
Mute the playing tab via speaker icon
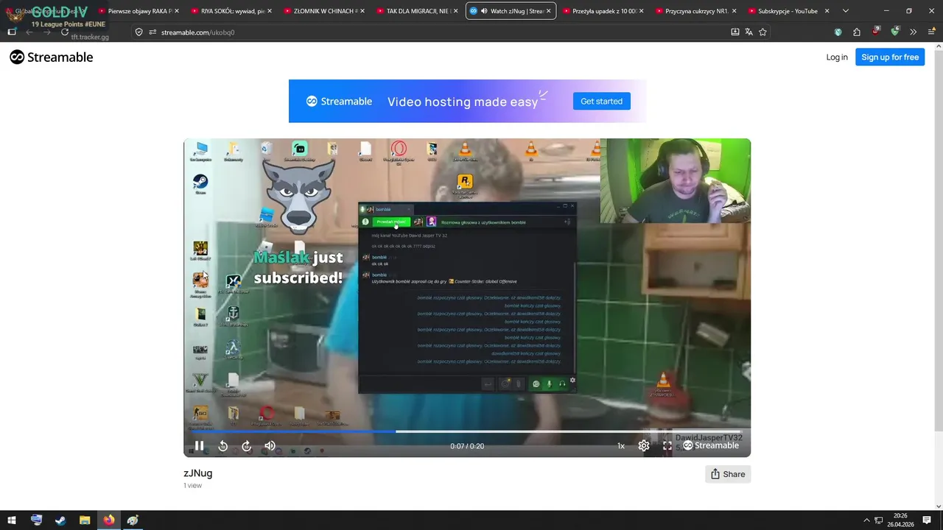click(484, 11)
